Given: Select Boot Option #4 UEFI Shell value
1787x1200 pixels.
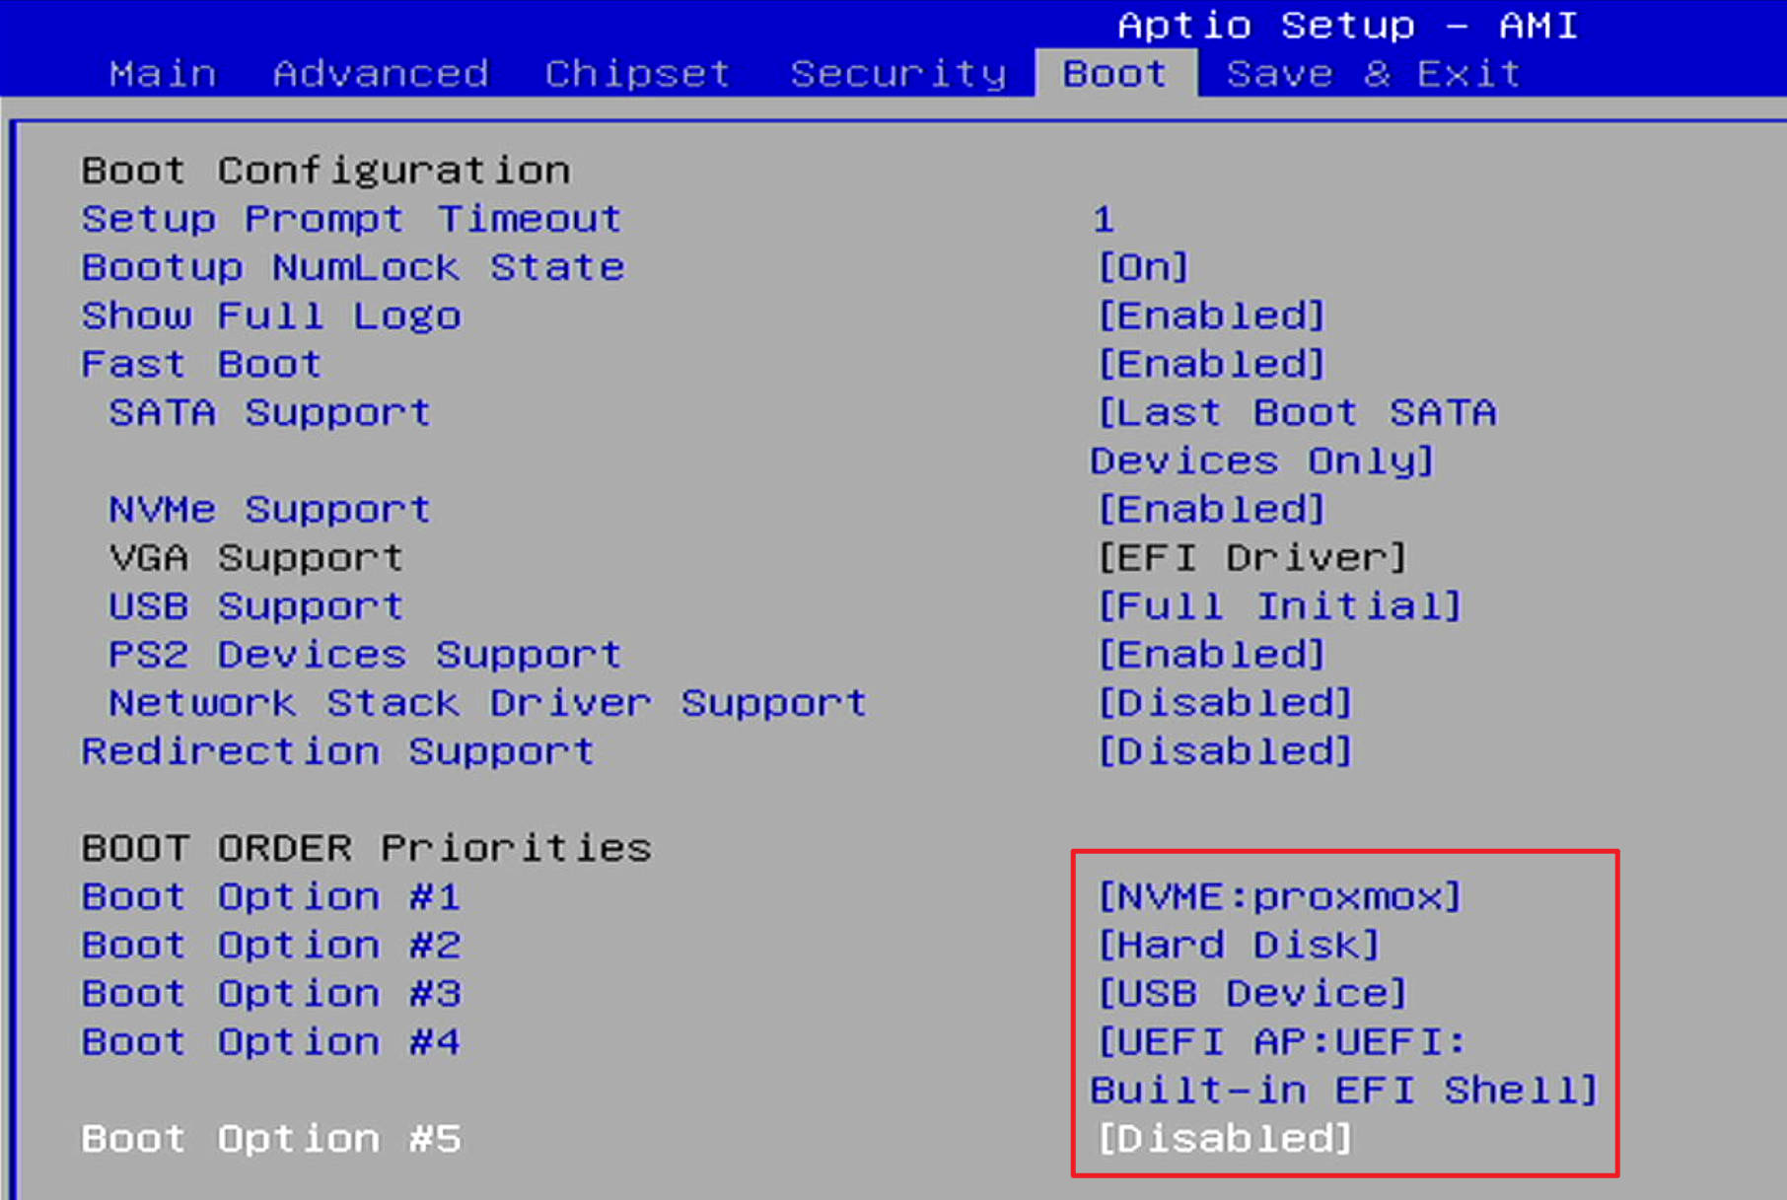Looking at the screenshot, I should (x=1343, y=1066).
